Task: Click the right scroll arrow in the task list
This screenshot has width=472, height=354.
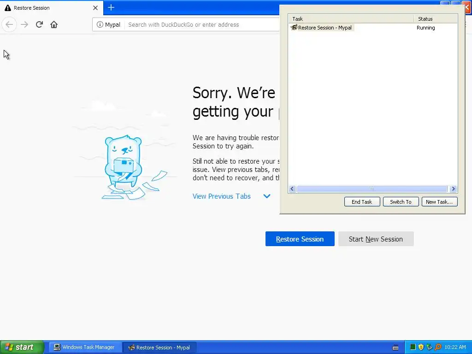Action: pyautogui.click(x=453, y=189)
